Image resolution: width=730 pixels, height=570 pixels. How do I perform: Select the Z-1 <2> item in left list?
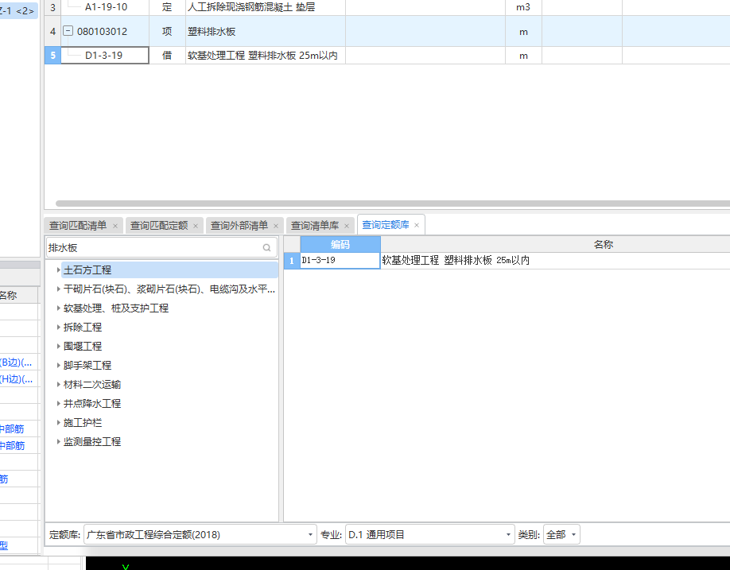(x=17, y=10)
